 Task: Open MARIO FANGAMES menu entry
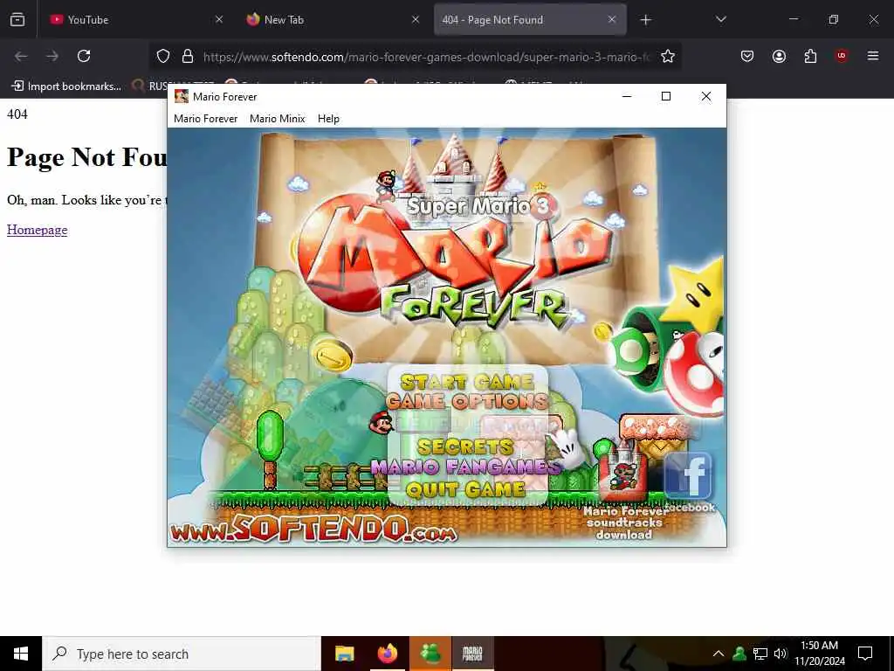click(x=466, y=467)
